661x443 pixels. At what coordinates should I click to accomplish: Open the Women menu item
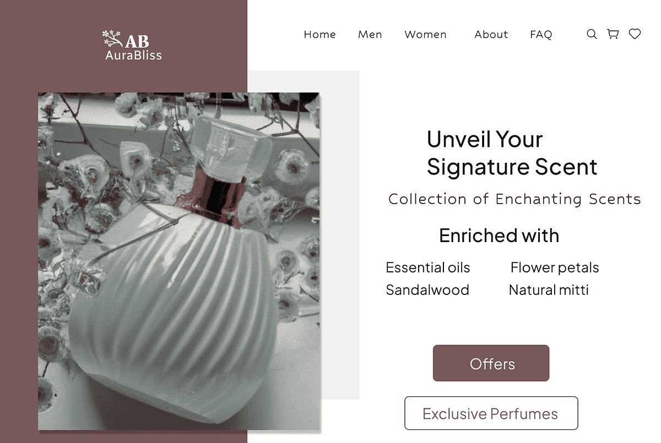tap(425, 34)
